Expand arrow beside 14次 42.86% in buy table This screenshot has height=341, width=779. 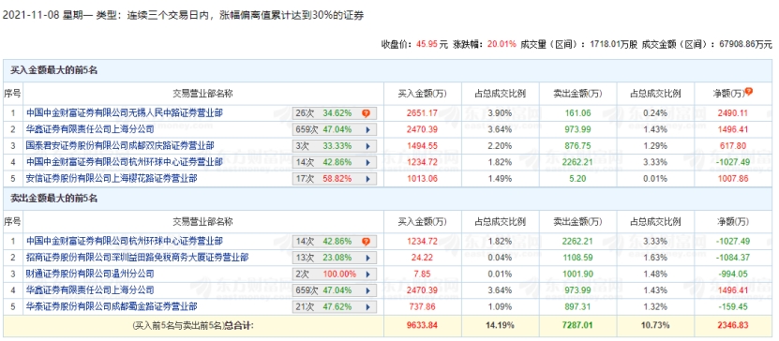[368, 162]
